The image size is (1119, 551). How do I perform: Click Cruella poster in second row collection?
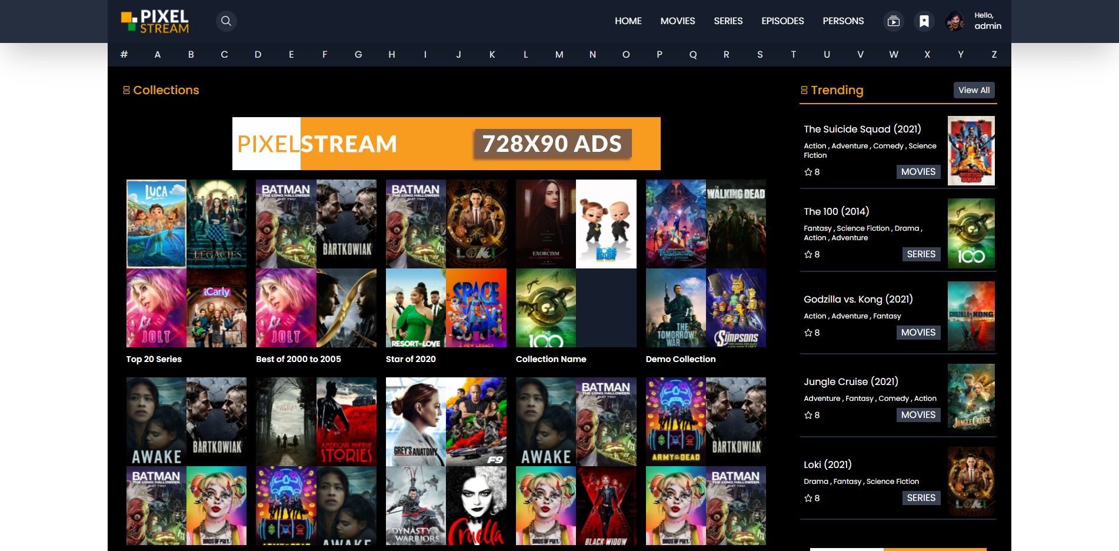tap(476, 506)
